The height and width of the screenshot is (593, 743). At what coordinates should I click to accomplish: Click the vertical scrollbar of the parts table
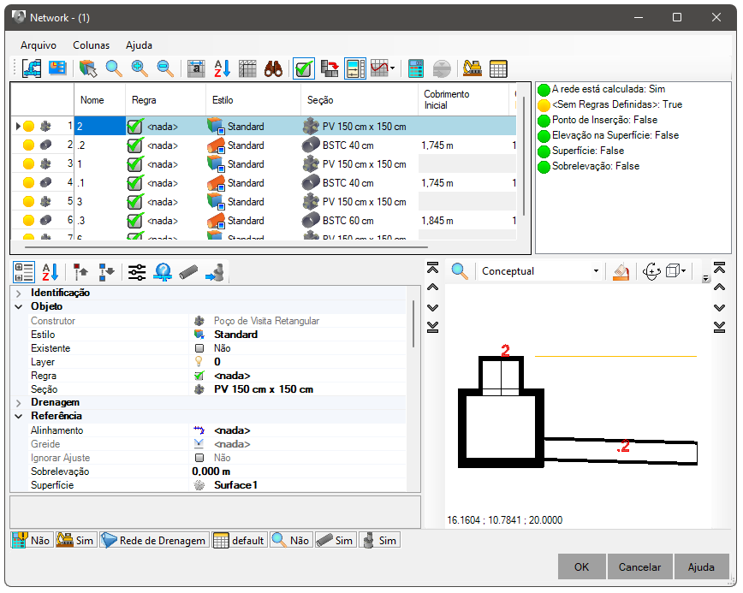[524, 157]
